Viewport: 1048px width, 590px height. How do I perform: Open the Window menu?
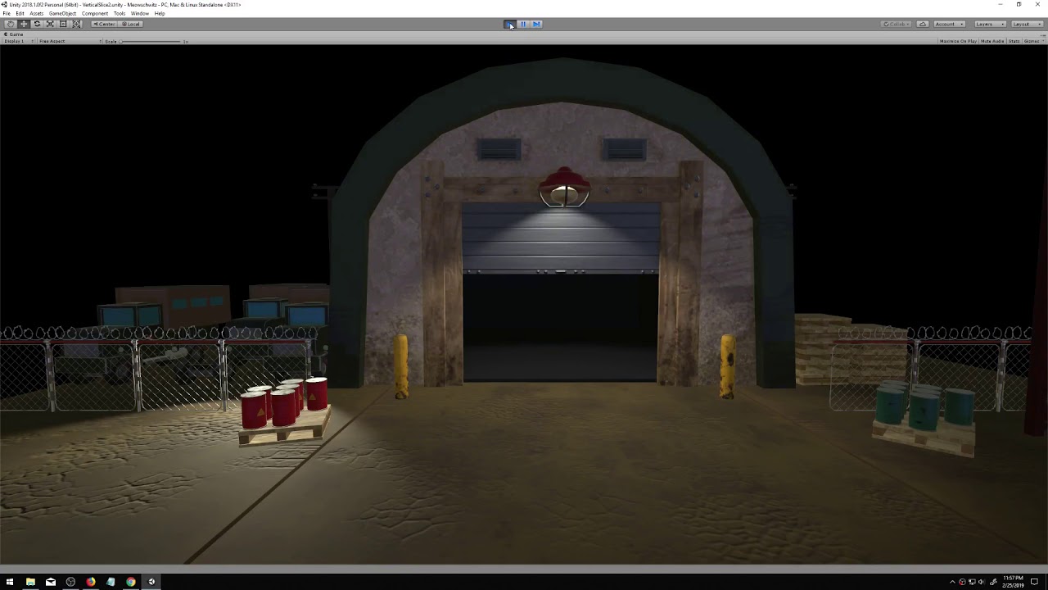click(x=140, y=14)
